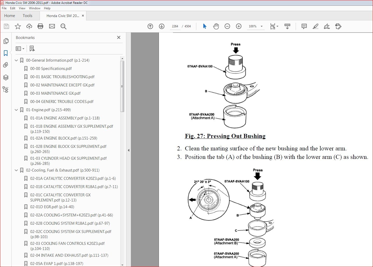Select the Highlight text pen tool

(316, 26)
